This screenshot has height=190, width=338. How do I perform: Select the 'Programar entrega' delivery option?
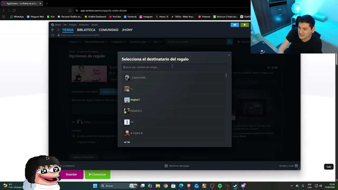coord(74,142)
